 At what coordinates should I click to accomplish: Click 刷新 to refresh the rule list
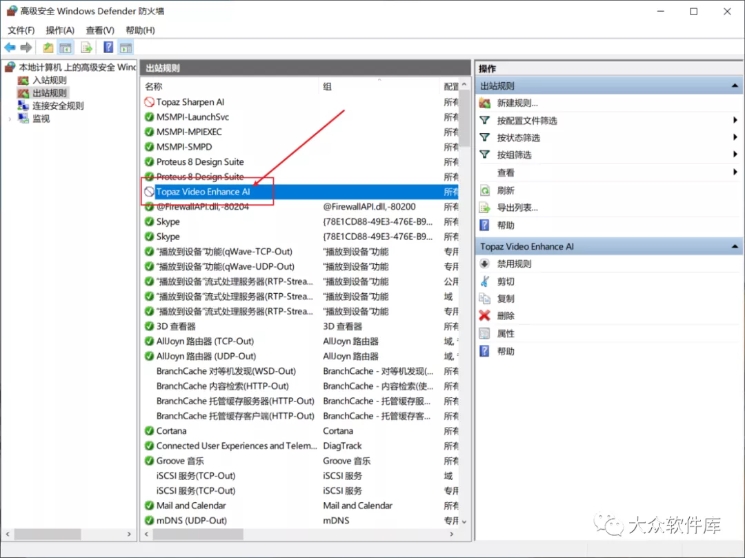pos(506,190)
